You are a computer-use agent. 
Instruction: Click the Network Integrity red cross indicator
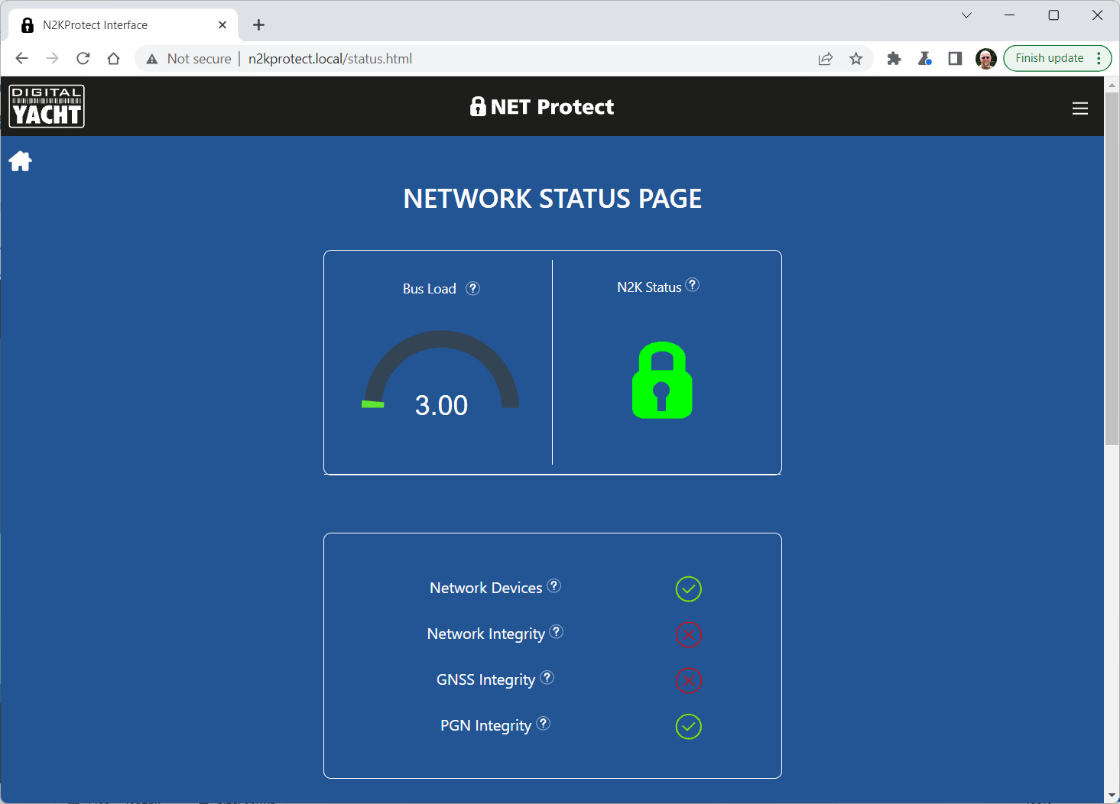coord(688,635)
